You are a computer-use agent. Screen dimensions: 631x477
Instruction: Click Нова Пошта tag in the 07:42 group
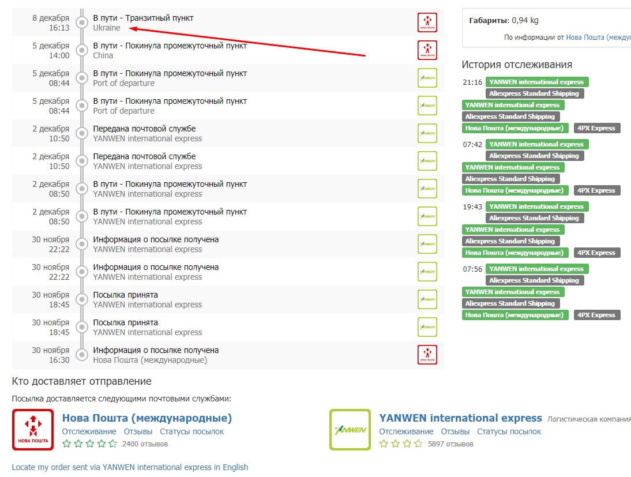pos(514,190)
